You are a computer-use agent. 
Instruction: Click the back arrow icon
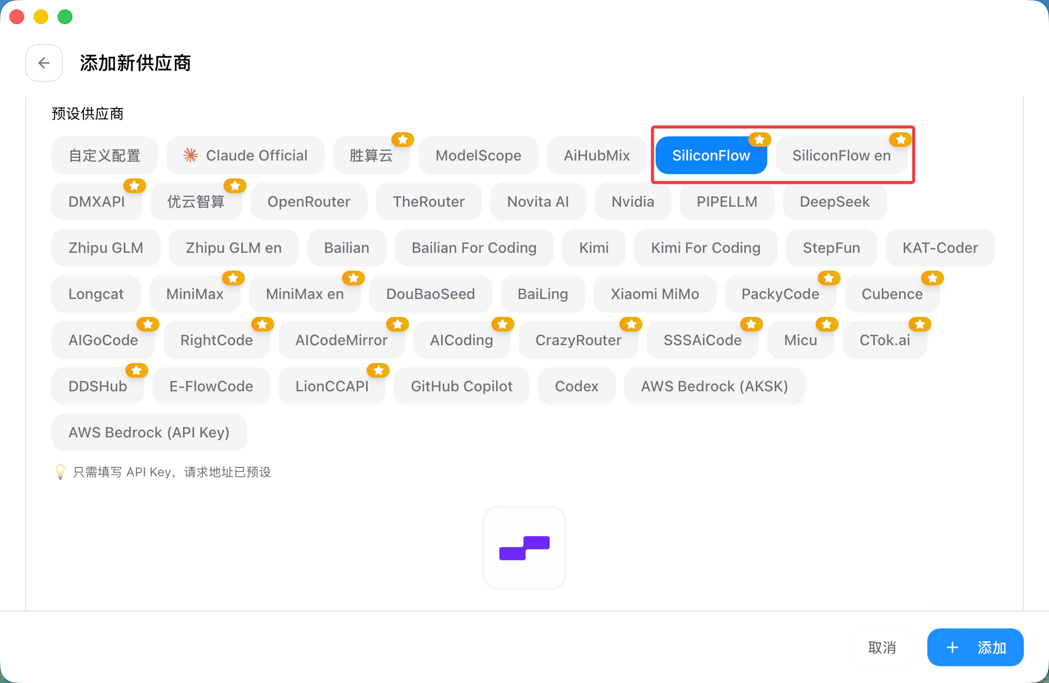point(44,63)
